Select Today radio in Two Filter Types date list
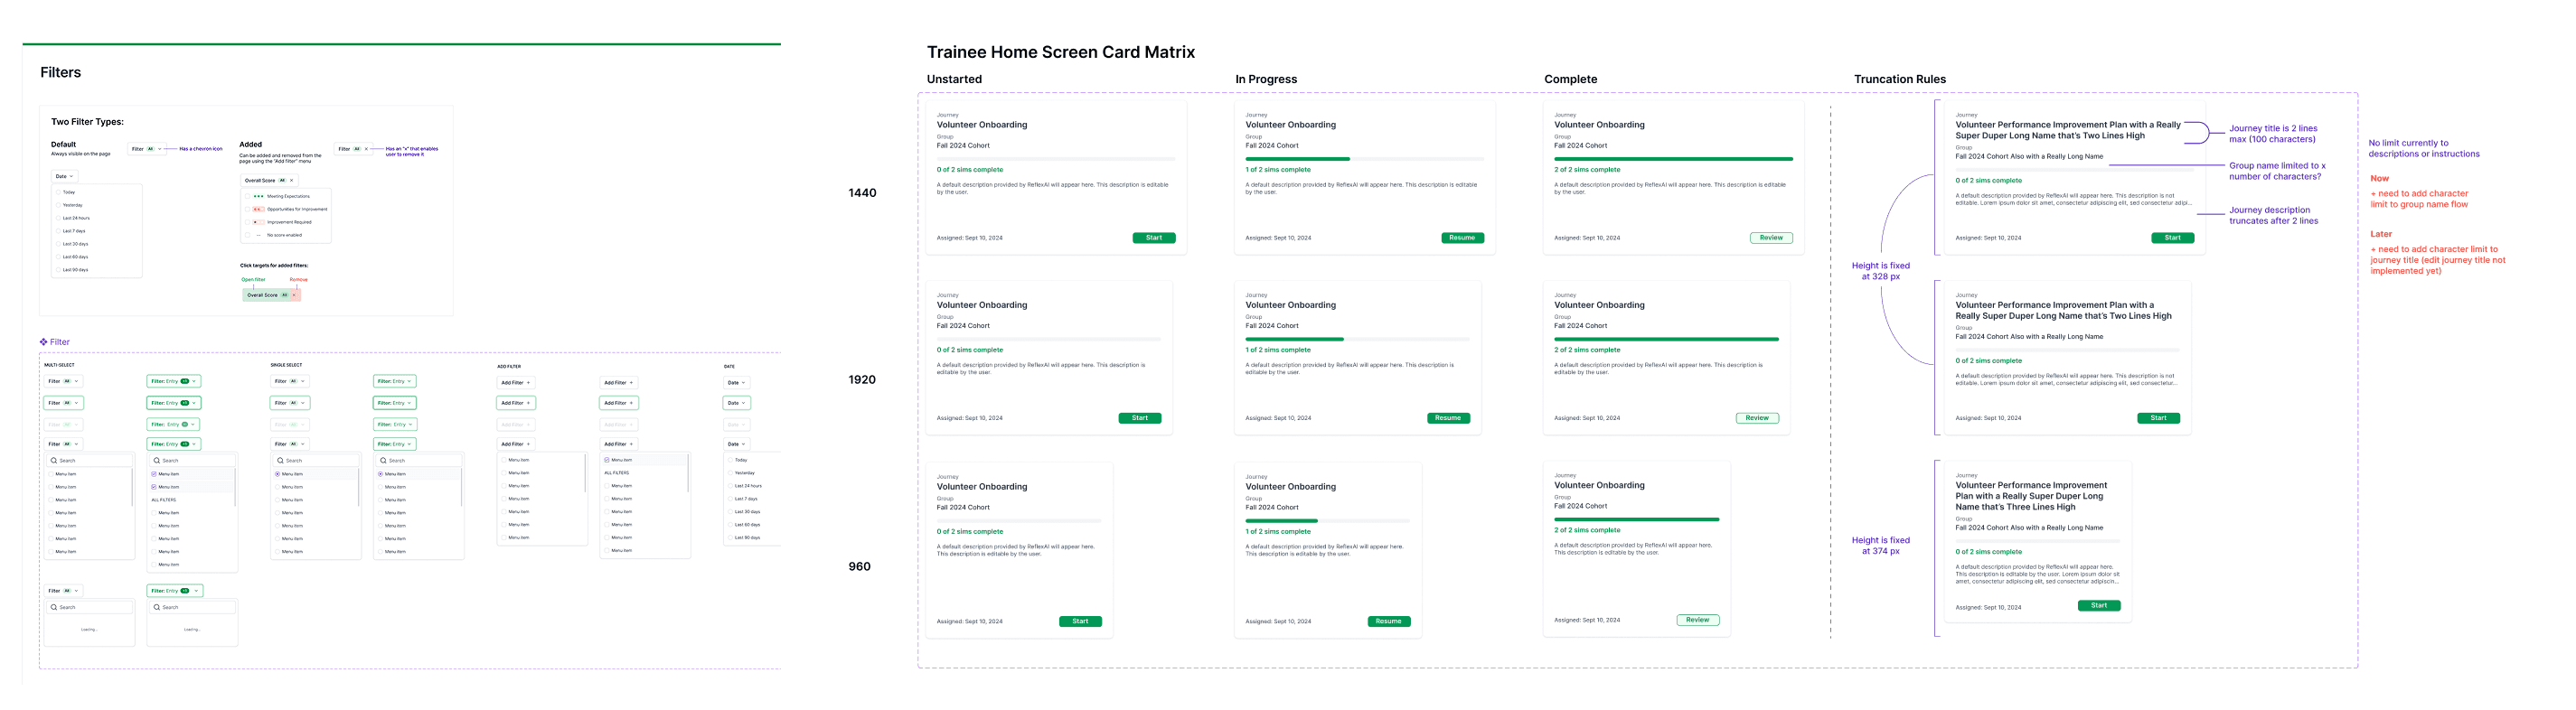This screenshot has width=2576, height=710. (58, 192)
